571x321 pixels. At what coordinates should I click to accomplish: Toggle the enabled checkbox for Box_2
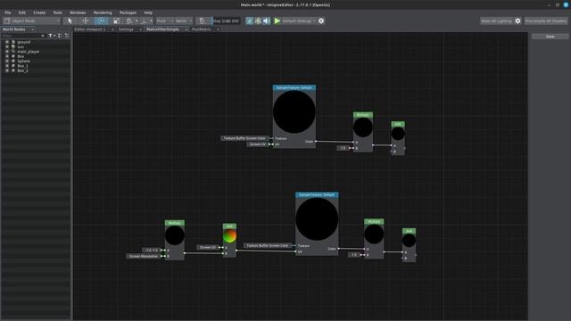[7, 70]
